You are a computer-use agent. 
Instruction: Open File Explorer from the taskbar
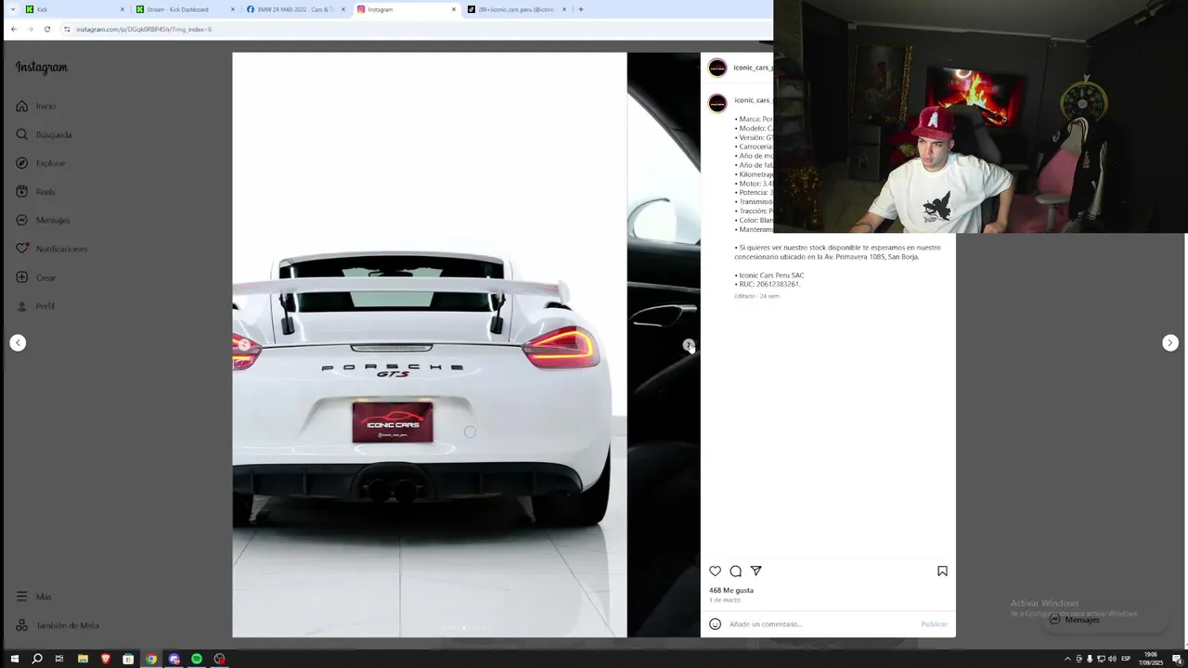coord(83,659)
